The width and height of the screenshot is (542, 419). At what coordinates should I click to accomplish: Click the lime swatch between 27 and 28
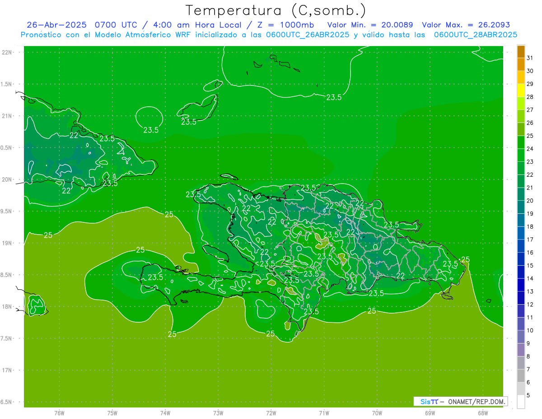tap(521, 103)
